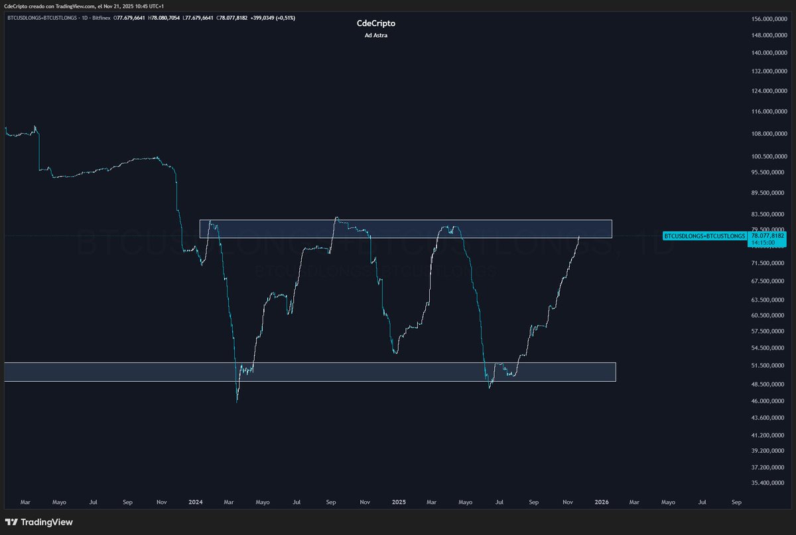The height and width of the screenshot is (535, 796).
Task: Click the 116.000,0000 price axis label
Action: (x=769, y=112)
